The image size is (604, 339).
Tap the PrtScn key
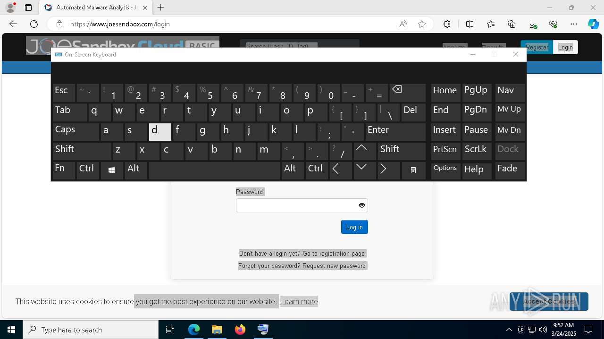[x=445, y=151]
